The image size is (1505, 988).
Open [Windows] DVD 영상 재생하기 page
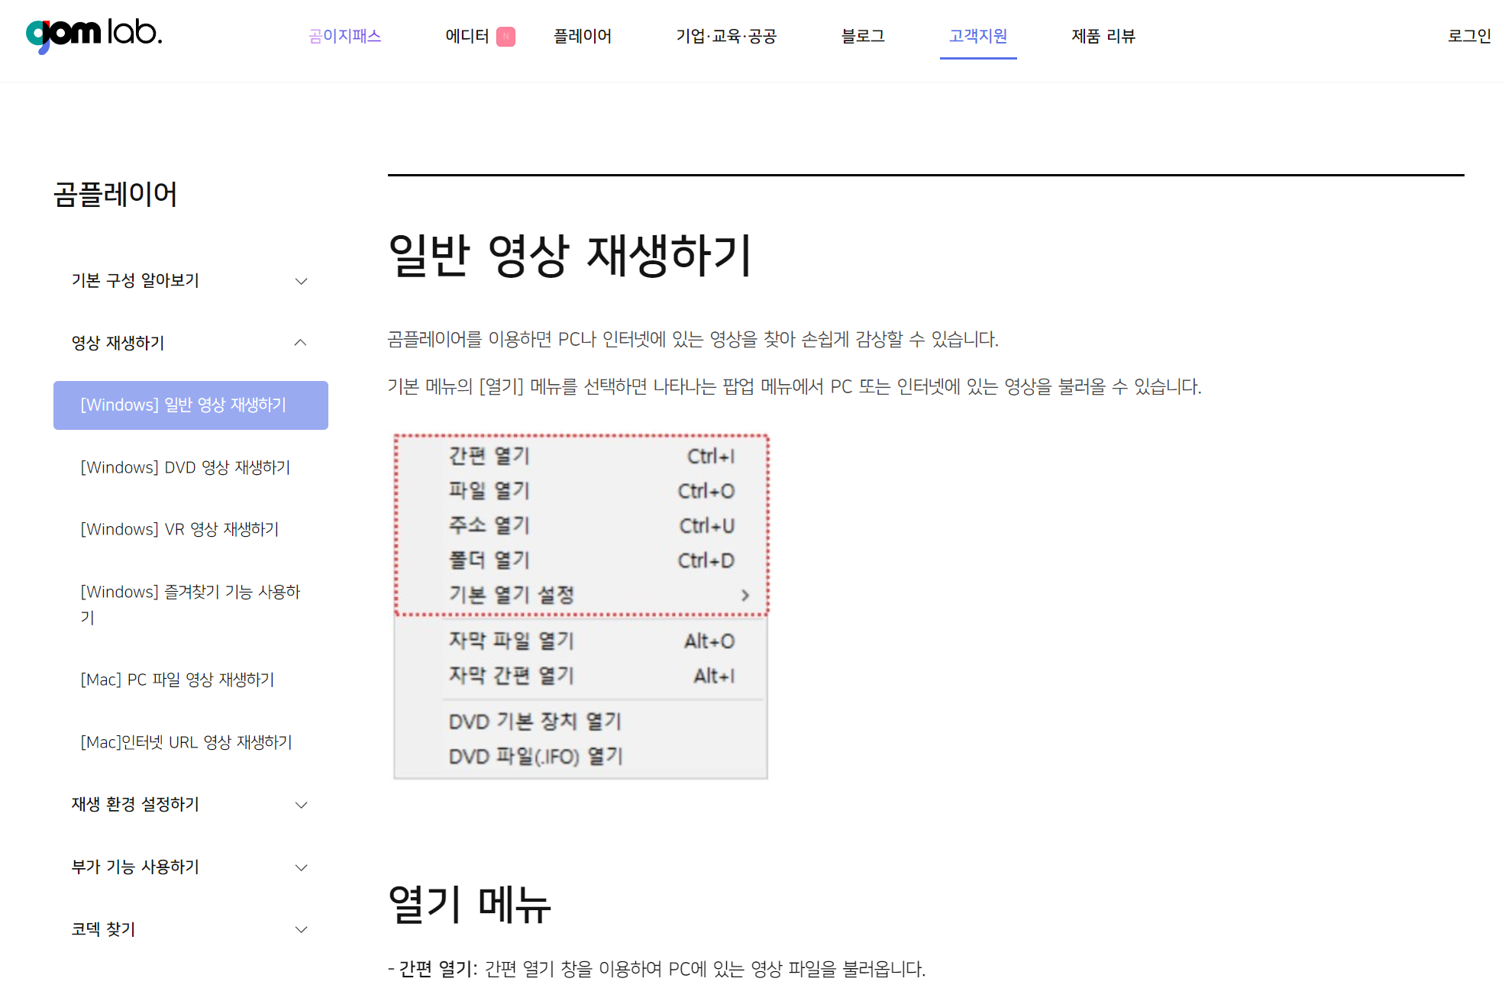(185, 467)
